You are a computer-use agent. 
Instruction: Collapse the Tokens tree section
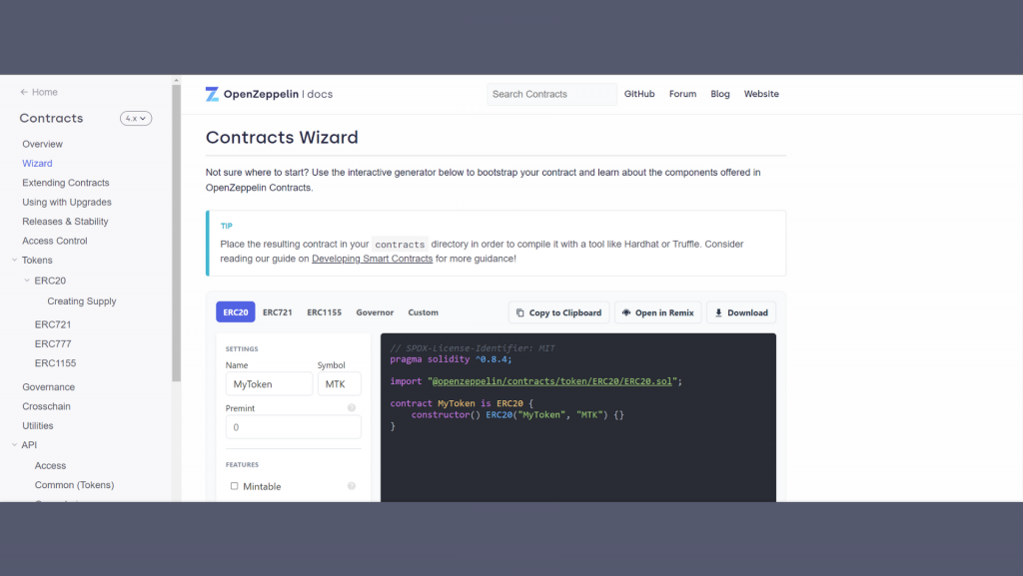pyautogui.click(x=14, y=260)
